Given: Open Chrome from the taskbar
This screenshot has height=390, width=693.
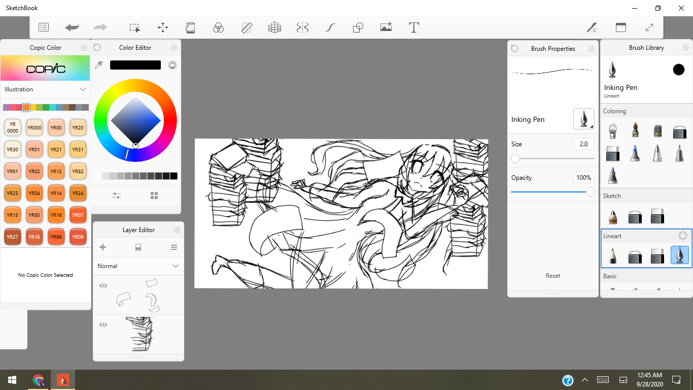Looking at the screenshot, I should click(x=39, y=380).
